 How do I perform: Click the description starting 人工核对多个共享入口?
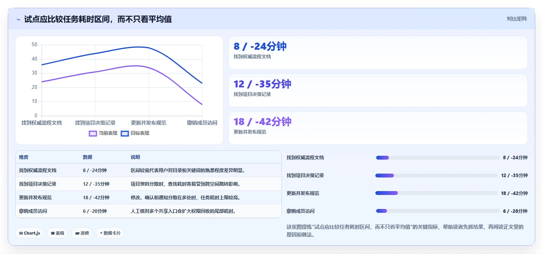[183, 211]
